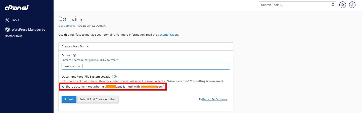Click the cPanel logo

pyautogui.click(x=17, y=8)
